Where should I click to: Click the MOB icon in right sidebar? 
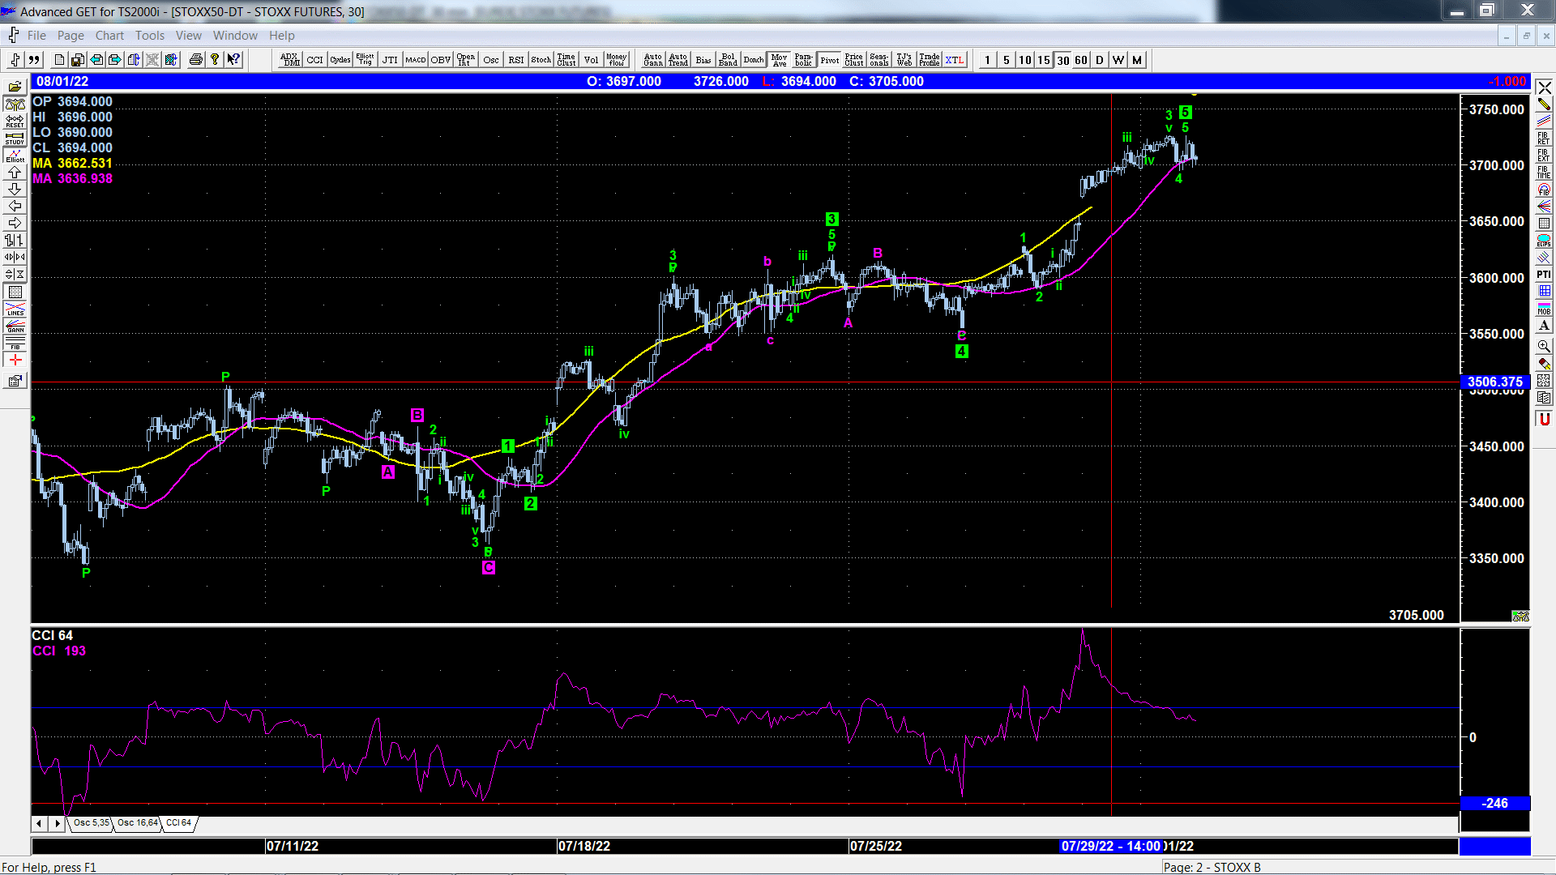[1544, 309]
